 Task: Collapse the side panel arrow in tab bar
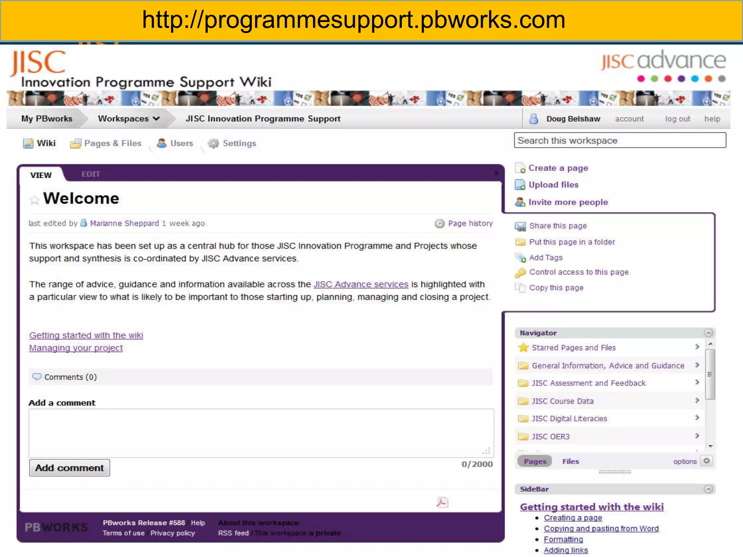point(496,173)
